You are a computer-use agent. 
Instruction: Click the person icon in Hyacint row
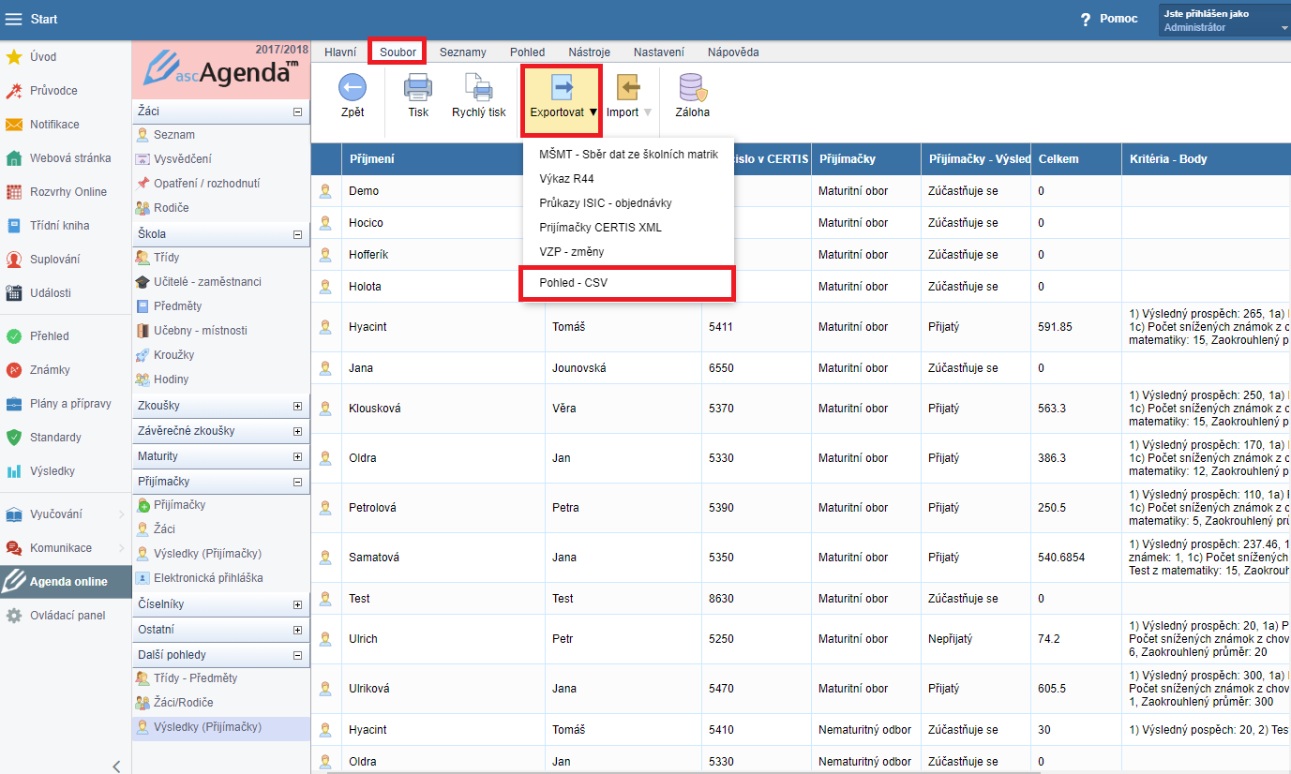(x=325, y=327)
